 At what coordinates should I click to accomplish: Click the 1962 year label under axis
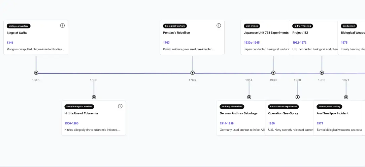322,80
